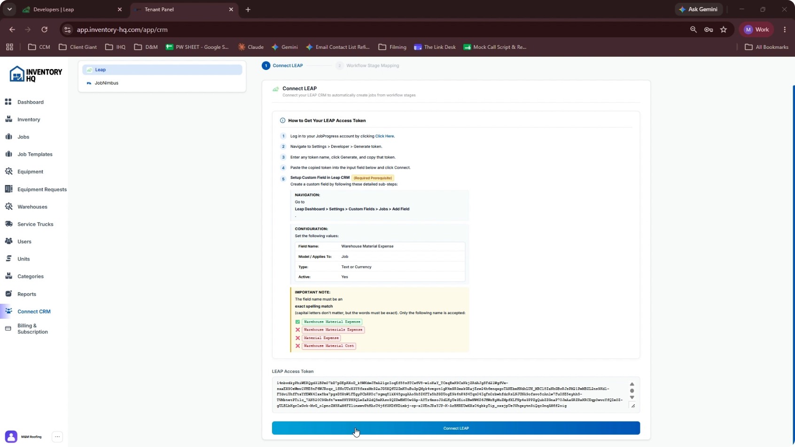
Task: Click the Text or Currency type value
Action: [x=356, y=267]
